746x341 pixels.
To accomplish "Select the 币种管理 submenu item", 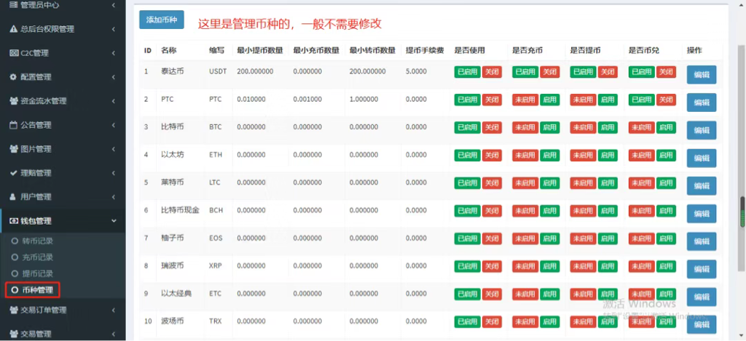I will (x=37, y=290).
